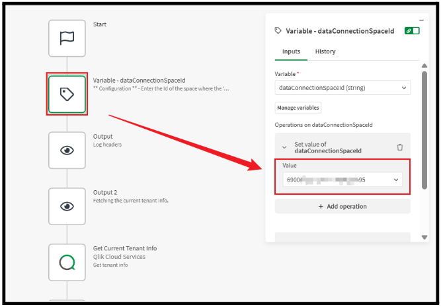Image resolution: width=441 pixels, height=307 pixels.
Task: Select the Qlik Get Current Tenant Info block
Action: pos(67,262)
